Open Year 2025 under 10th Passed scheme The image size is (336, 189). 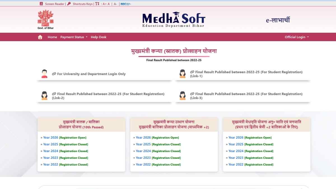pyautogui.click(x=51, y=144)
